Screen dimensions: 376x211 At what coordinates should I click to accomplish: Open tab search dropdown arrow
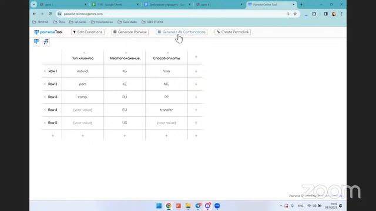point(34,5)
